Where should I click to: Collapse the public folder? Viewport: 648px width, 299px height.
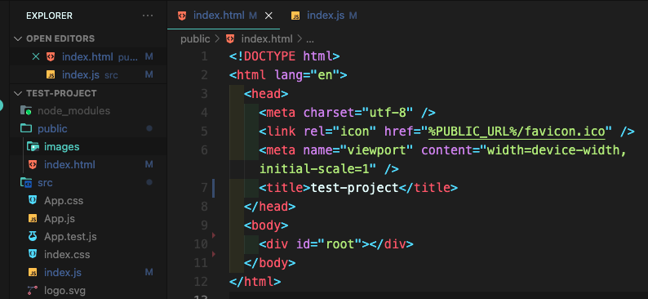tap(89, 128)
